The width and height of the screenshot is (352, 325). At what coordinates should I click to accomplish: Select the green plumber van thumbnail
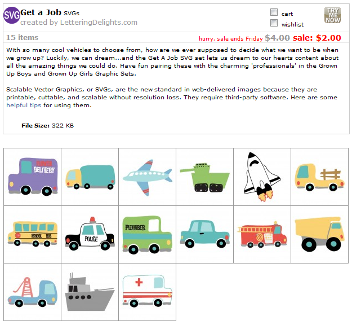tap(148, 234)
